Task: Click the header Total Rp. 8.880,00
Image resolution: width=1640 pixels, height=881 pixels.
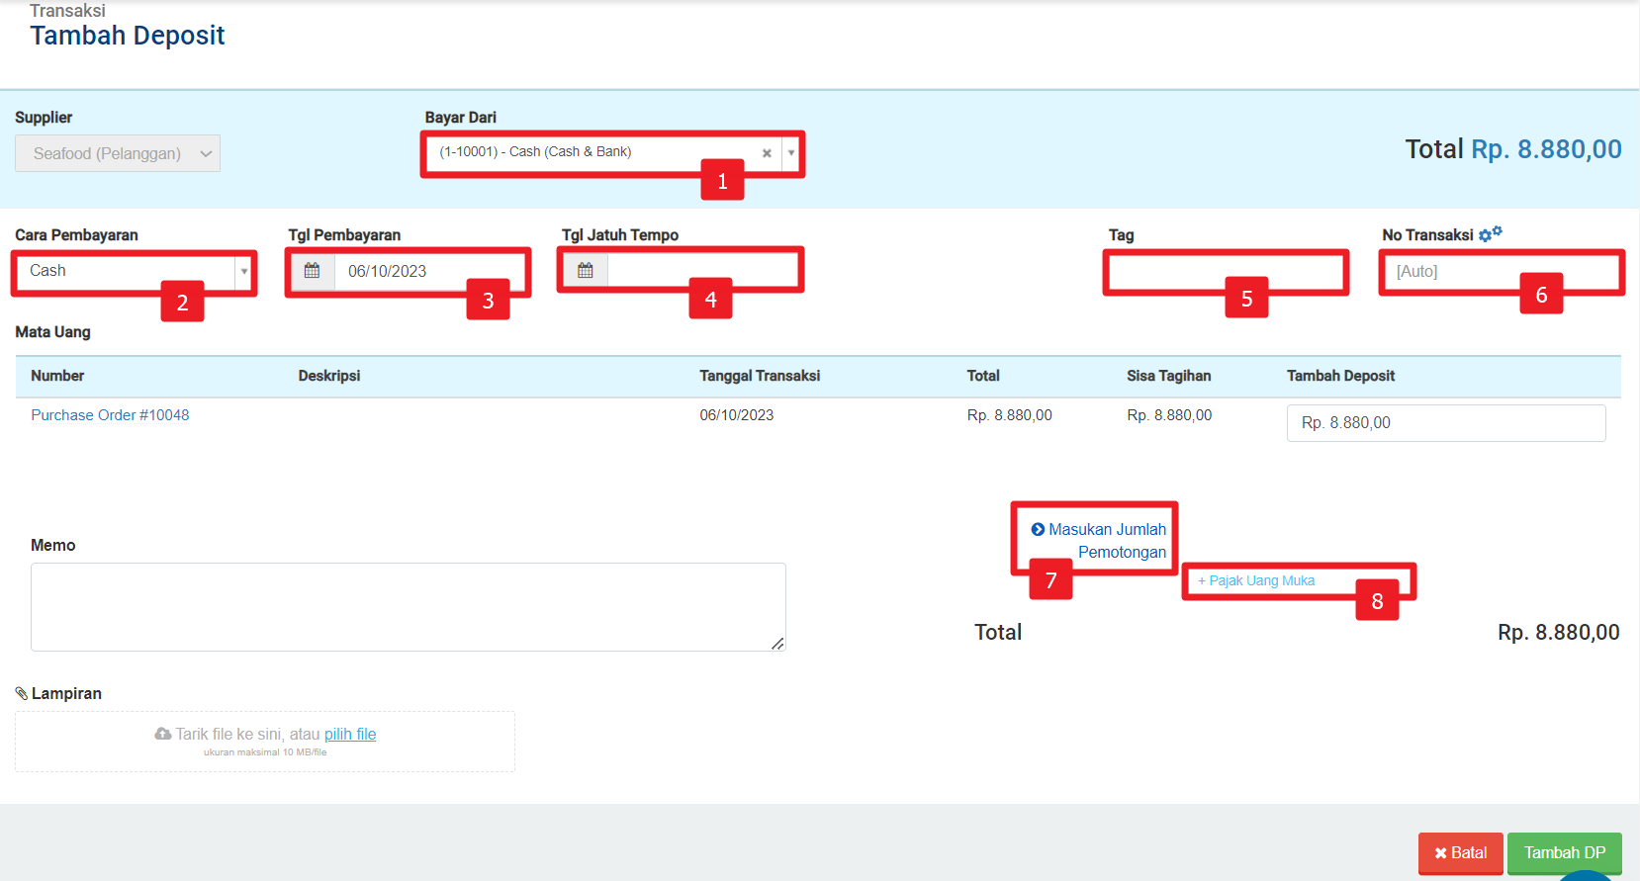Action: point(1513,149)
